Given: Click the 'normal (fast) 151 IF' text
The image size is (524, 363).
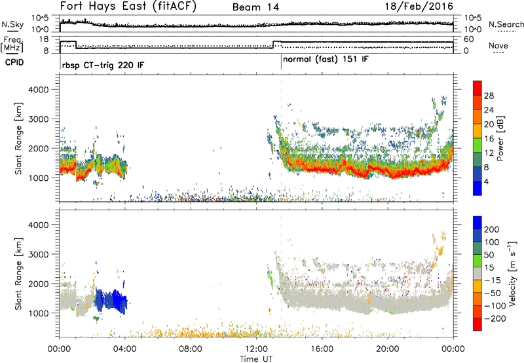Looking at the screenshot, I should click(326, 60).
